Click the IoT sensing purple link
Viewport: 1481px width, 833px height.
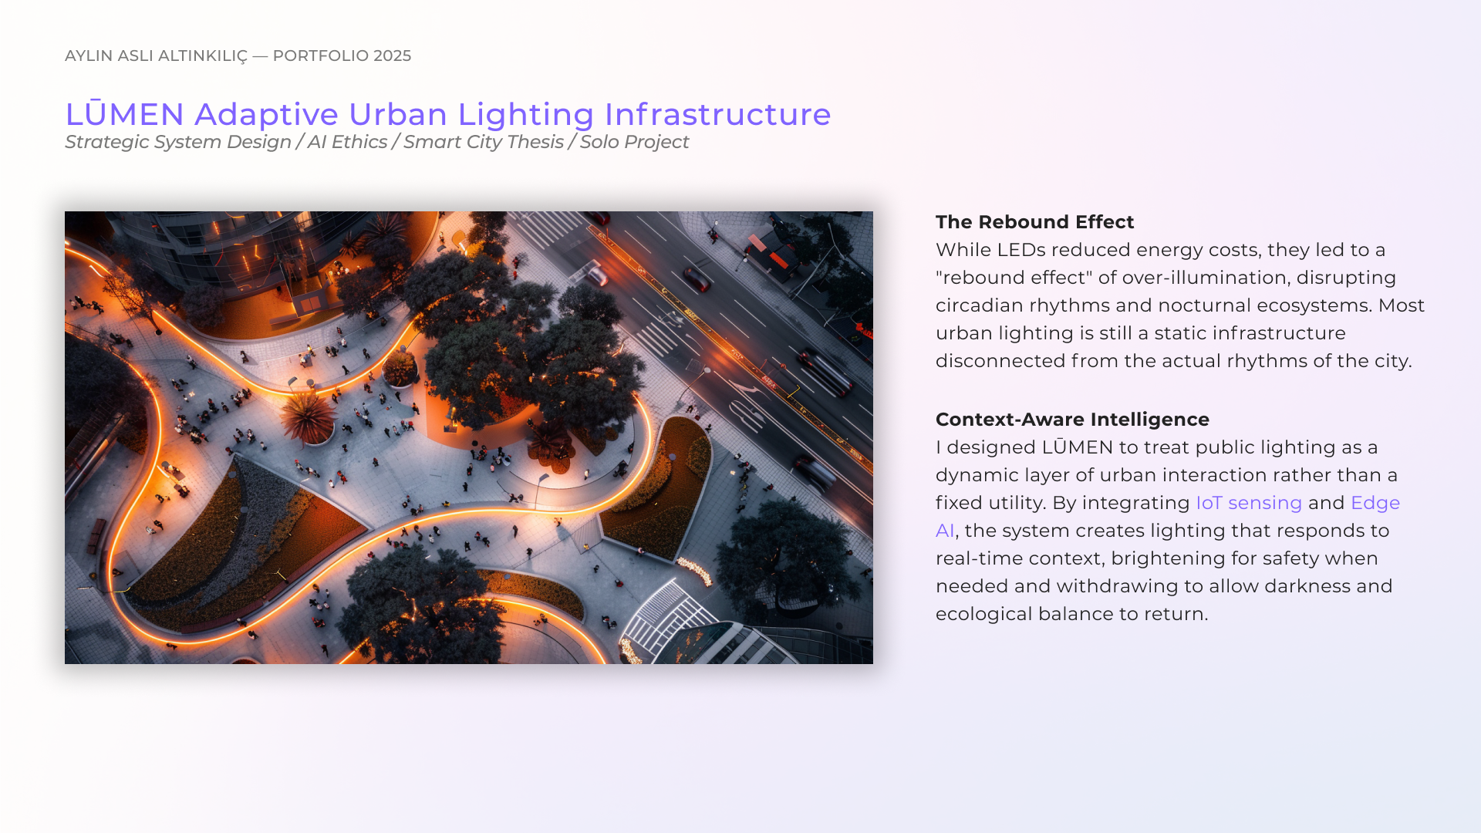click(1248, 503)
